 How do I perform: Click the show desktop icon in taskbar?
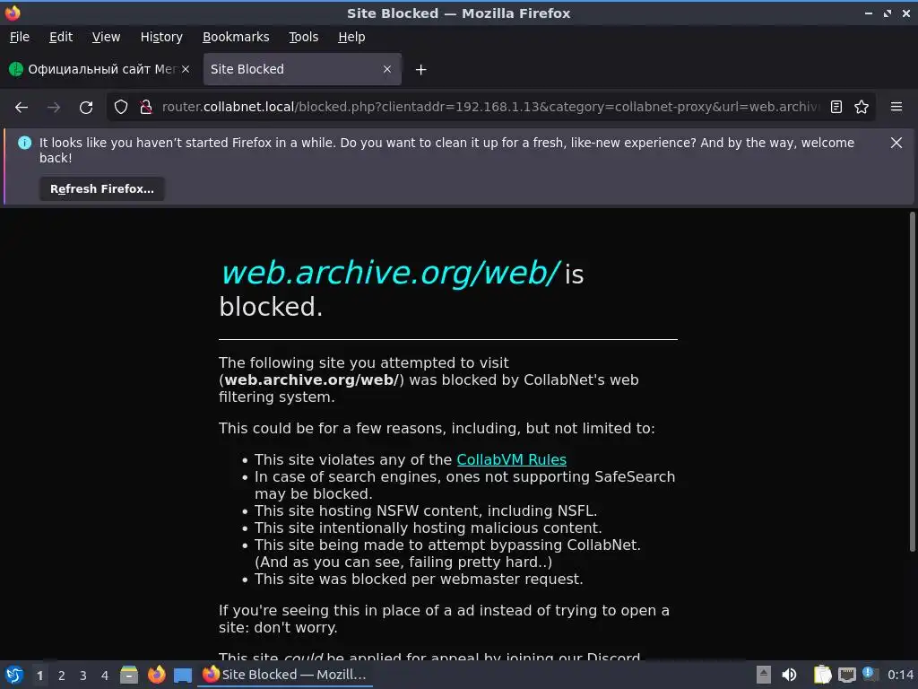click(183, 676)
